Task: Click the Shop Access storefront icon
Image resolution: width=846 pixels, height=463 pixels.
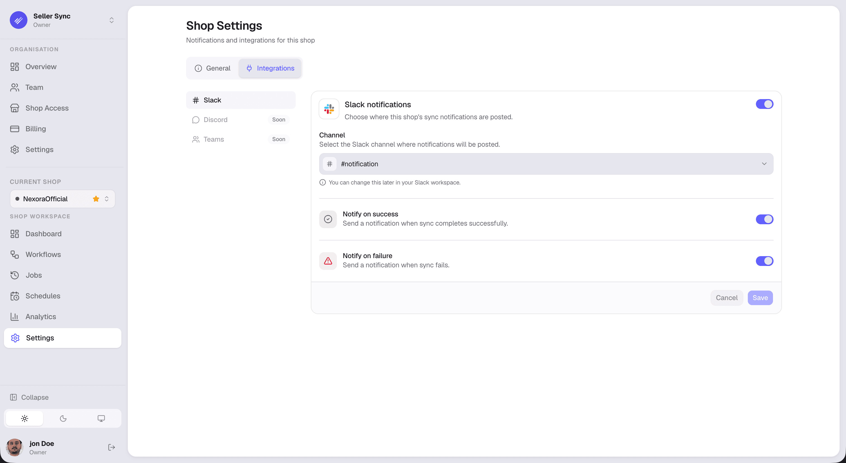Action: [15, 108]
